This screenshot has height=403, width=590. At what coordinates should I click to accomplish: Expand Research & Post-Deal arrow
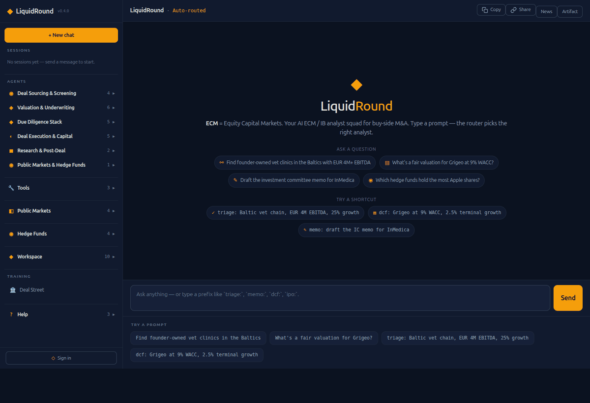point(114,150)
